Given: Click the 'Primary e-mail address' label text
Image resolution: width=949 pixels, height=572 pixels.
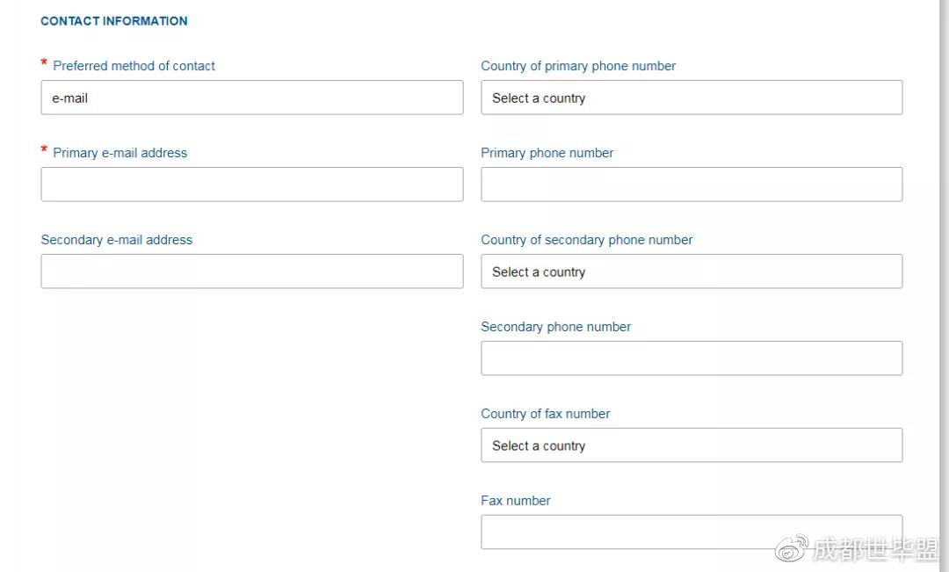Looking at the screenshot, I should tap(120, 153).
